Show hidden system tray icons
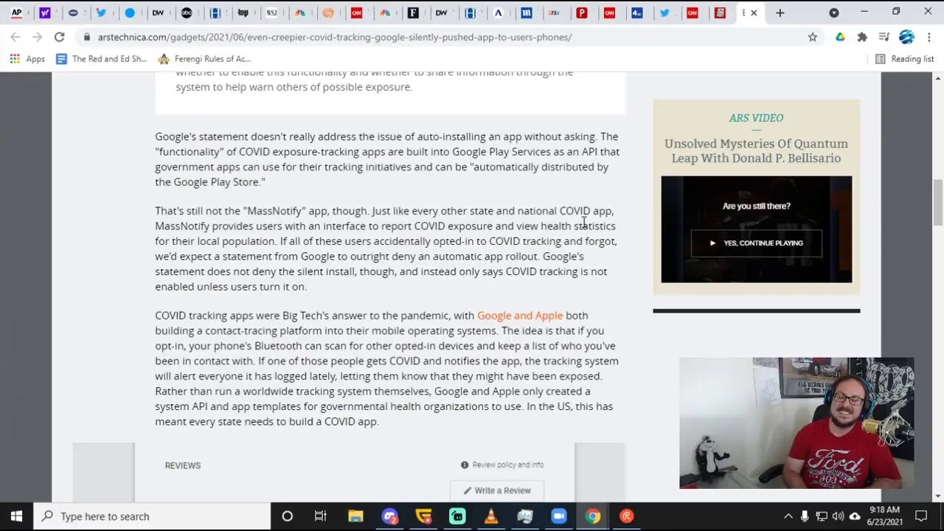944x531 pixels. pos(788,516)
